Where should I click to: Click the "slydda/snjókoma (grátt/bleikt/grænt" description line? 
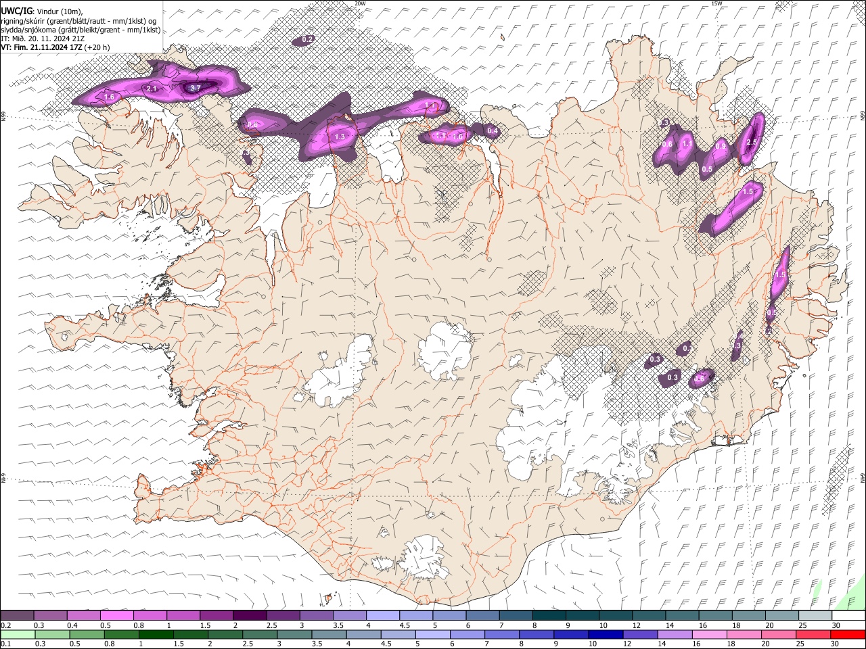point(81,29)
